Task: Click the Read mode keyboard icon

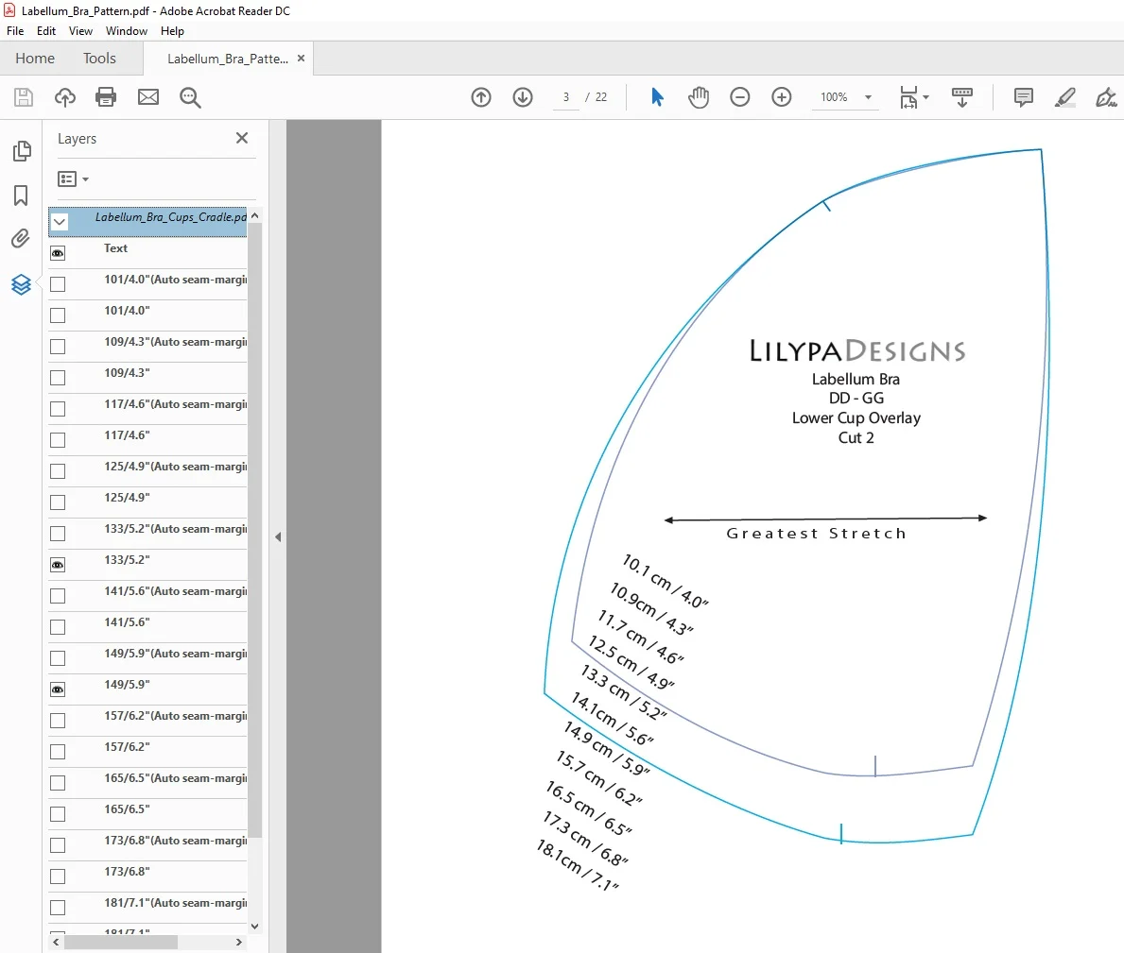Action: (x=962, y=97)
